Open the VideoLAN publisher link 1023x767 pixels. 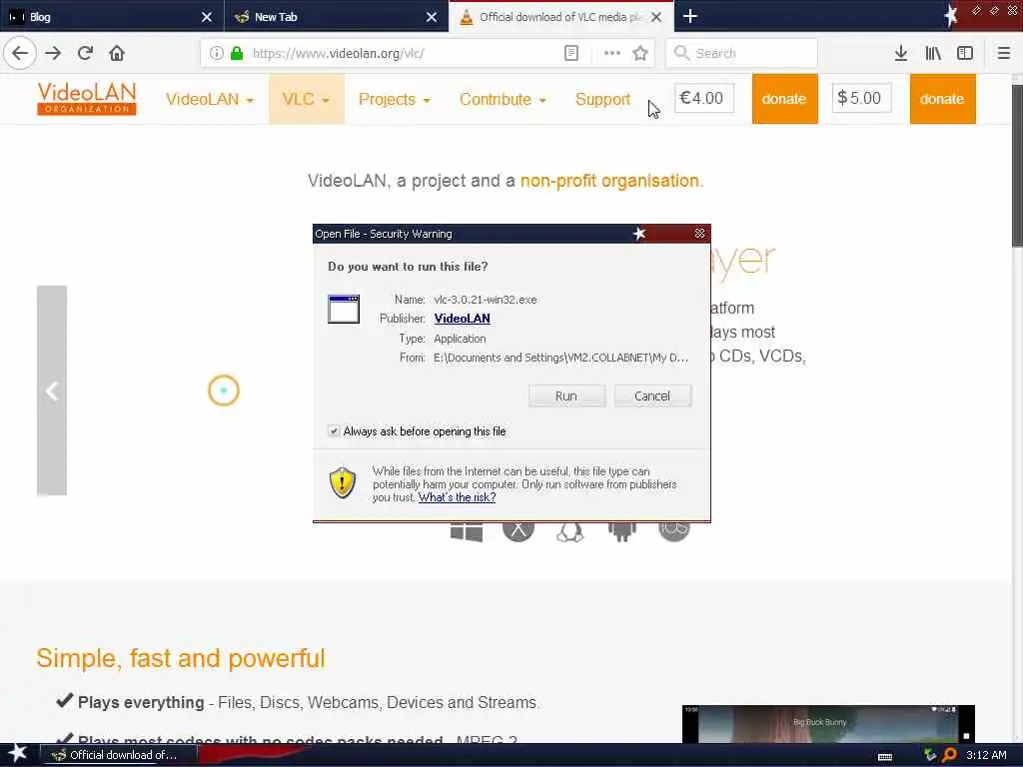462,319
